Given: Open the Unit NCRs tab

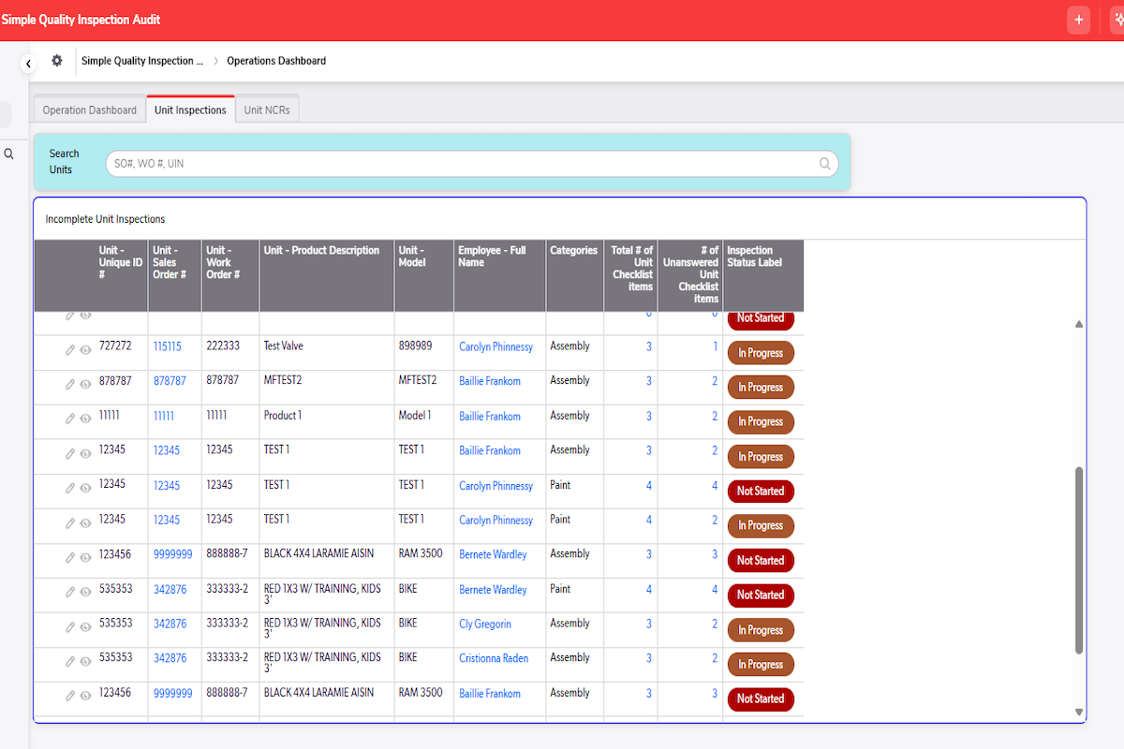Looking at the screenshot, I should coord(267,110).
